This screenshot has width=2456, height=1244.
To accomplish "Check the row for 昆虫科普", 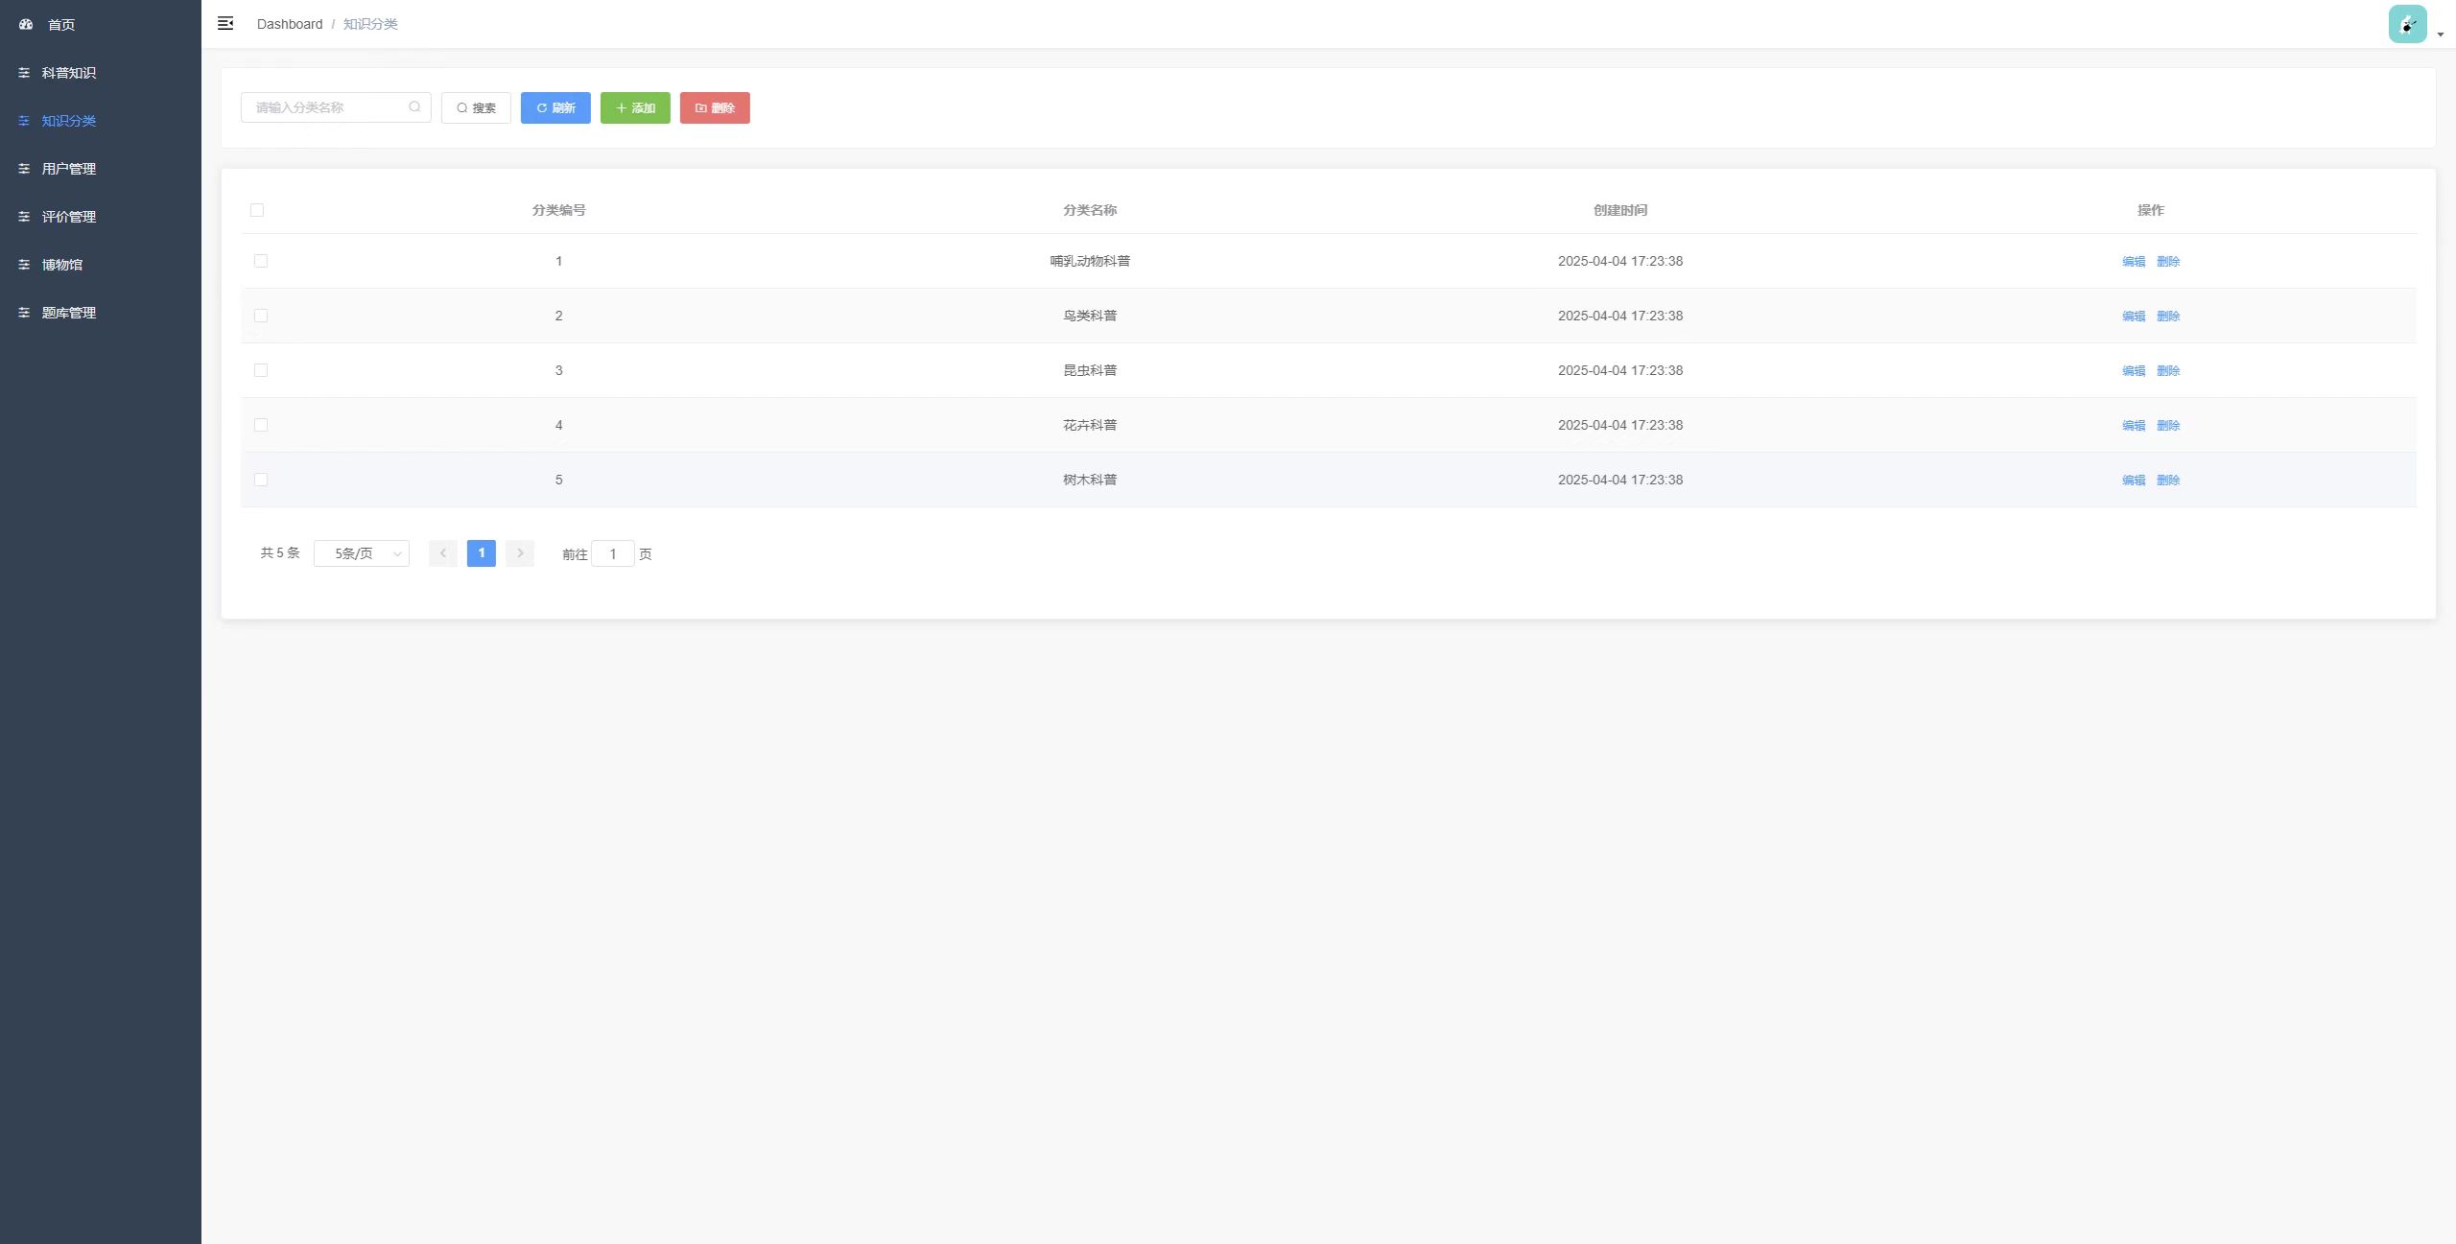I will point(261,370).
